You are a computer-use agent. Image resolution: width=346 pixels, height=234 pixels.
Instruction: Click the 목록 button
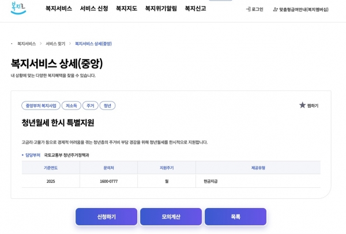tap(235, 217)
